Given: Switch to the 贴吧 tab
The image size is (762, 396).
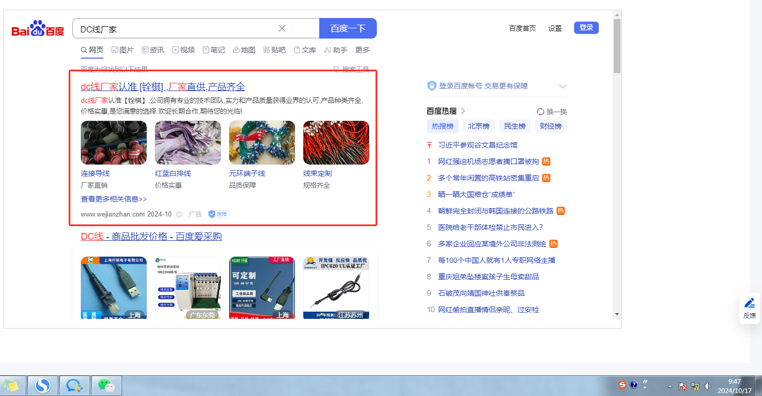Looking at the screenshot, I should (274, 50).
